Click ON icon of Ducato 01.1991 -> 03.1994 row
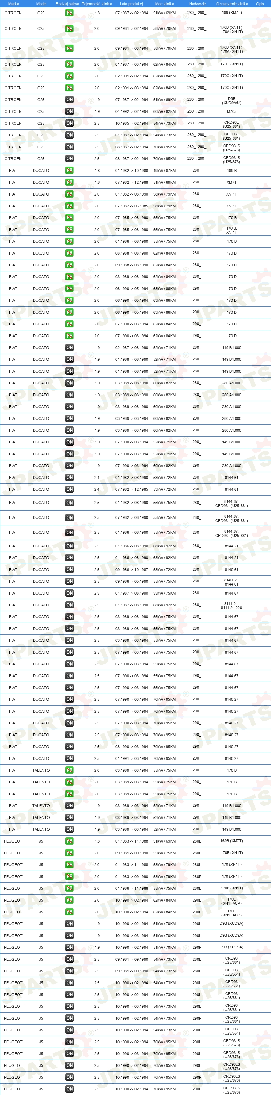271x1095 pixels. coord(70,758)
